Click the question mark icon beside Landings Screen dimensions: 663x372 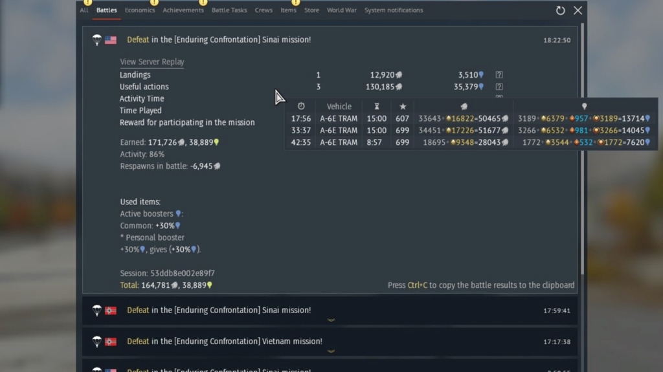tap(499, 75)
